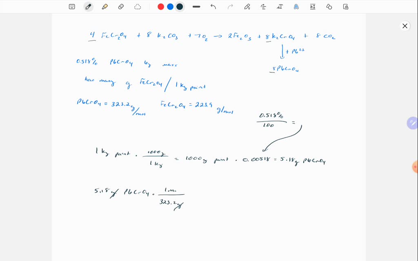Viewport: 418px width, 261px height.
Task: Choose the blue pen color
Action: pos(170,7)
